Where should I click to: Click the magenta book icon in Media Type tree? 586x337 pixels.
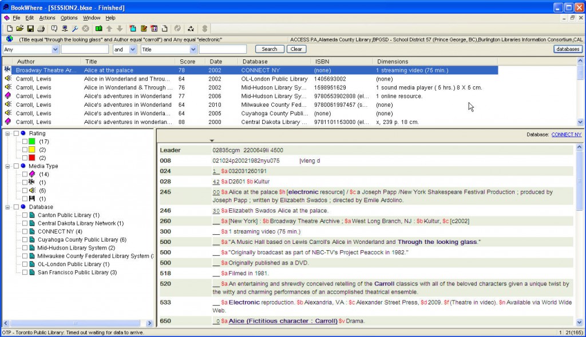[32, 174]
